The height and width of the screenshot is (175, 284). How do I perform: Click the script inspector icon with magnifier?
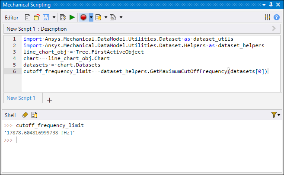pos(113,18)
